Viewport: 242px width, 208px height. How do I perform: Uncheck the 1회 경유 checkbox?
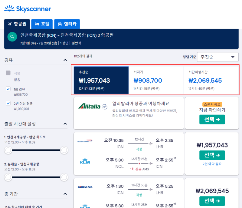(x=8, y=89)
